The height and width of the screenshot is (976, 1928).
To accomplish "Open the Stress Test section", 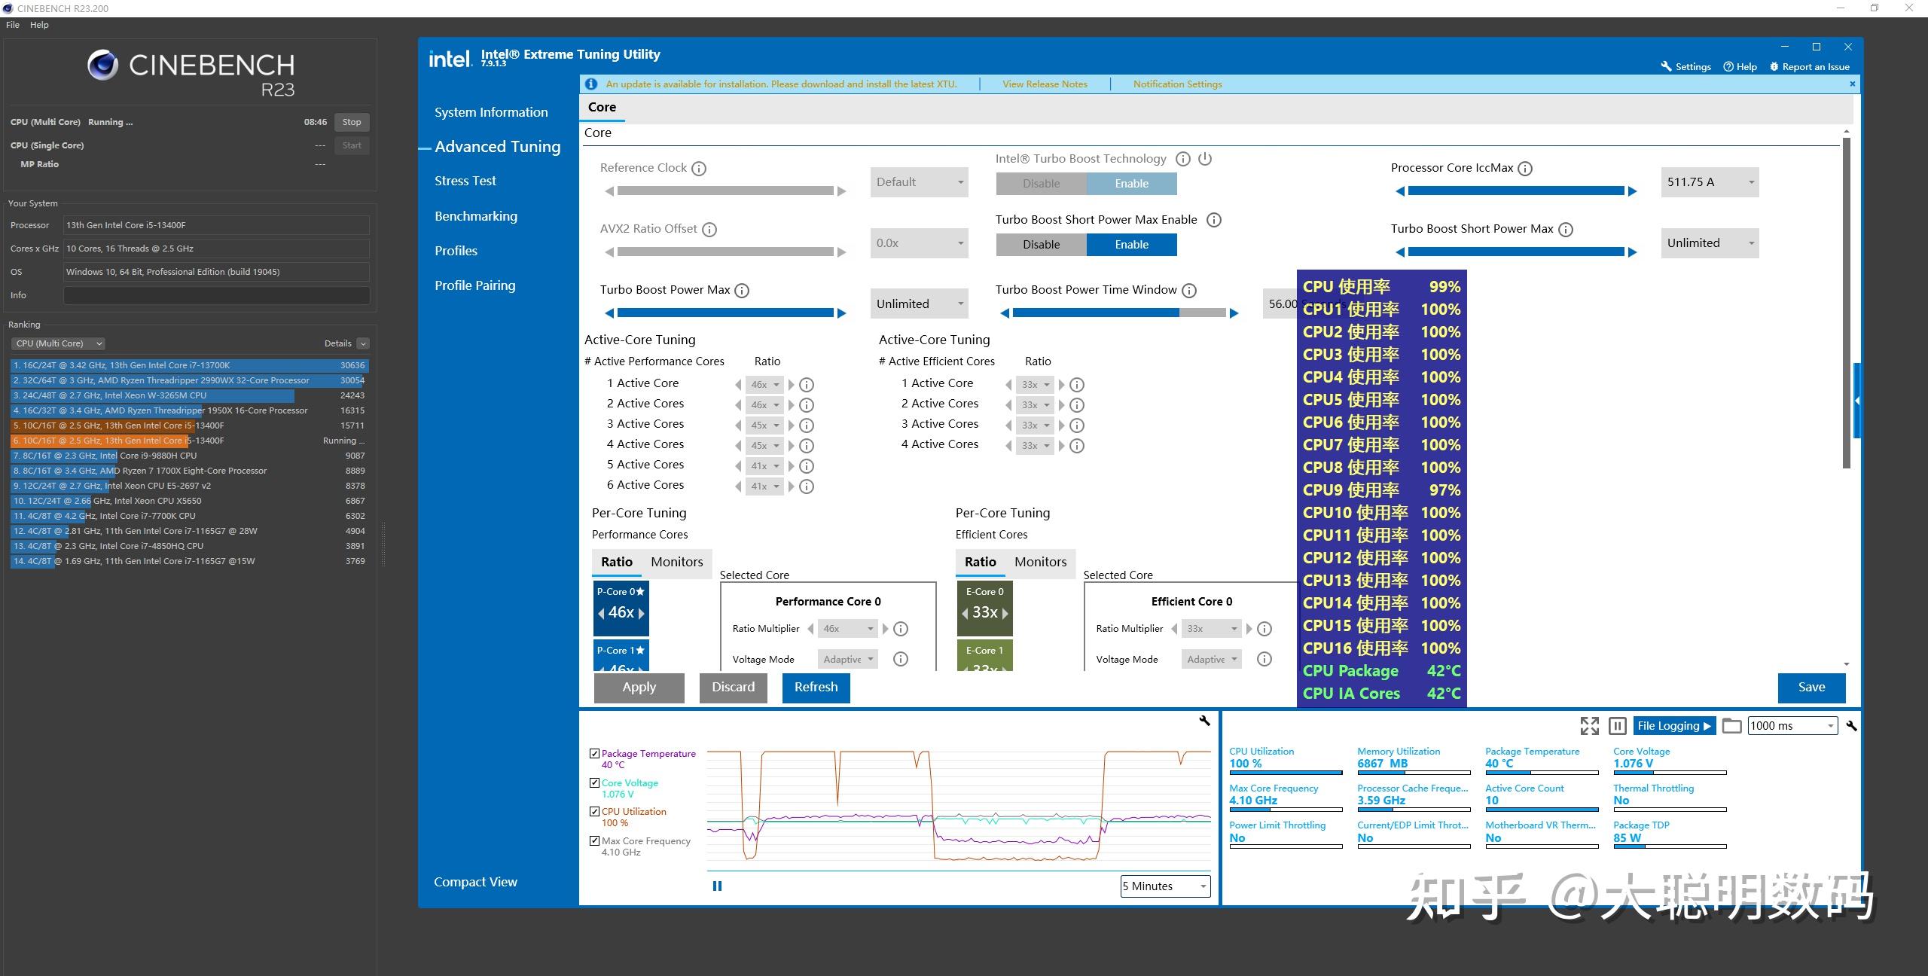I will 465,181.
